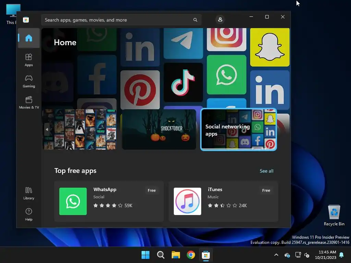351x263 pixels.
Task: Click the iTunes 24K star rating
Action: click(227, 205)
